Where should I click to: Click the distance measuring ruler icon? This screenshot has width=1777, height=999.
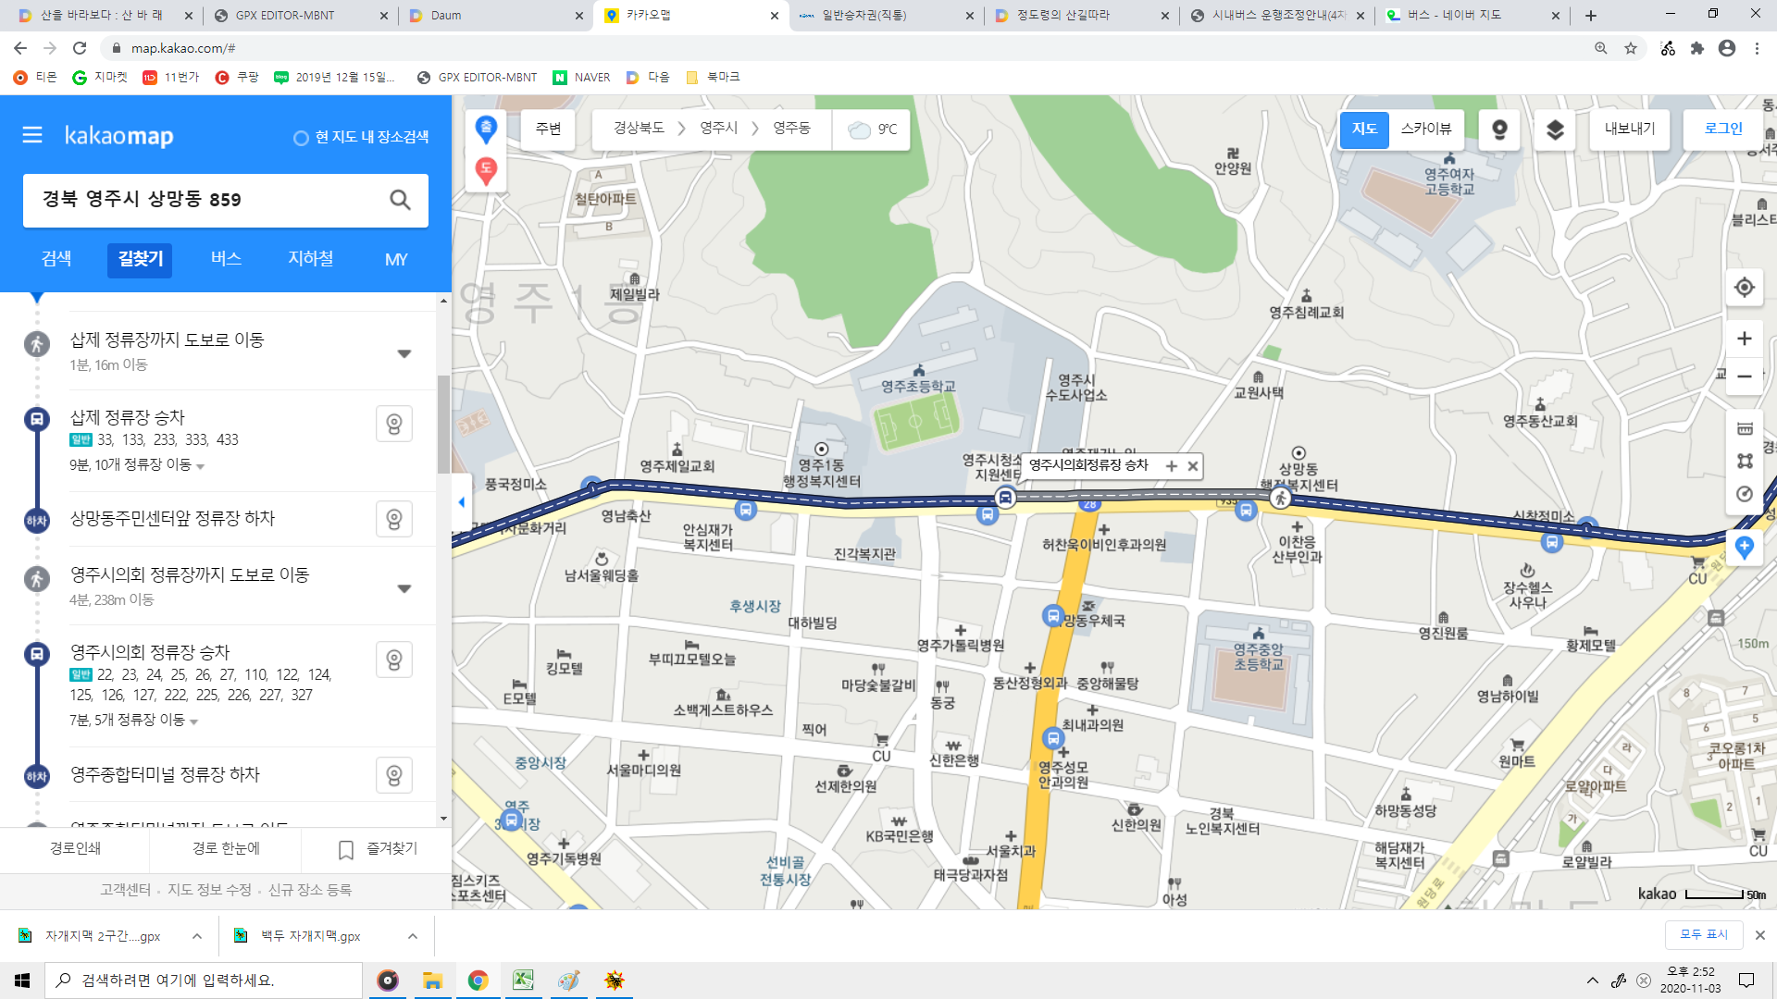(1745, 428)
